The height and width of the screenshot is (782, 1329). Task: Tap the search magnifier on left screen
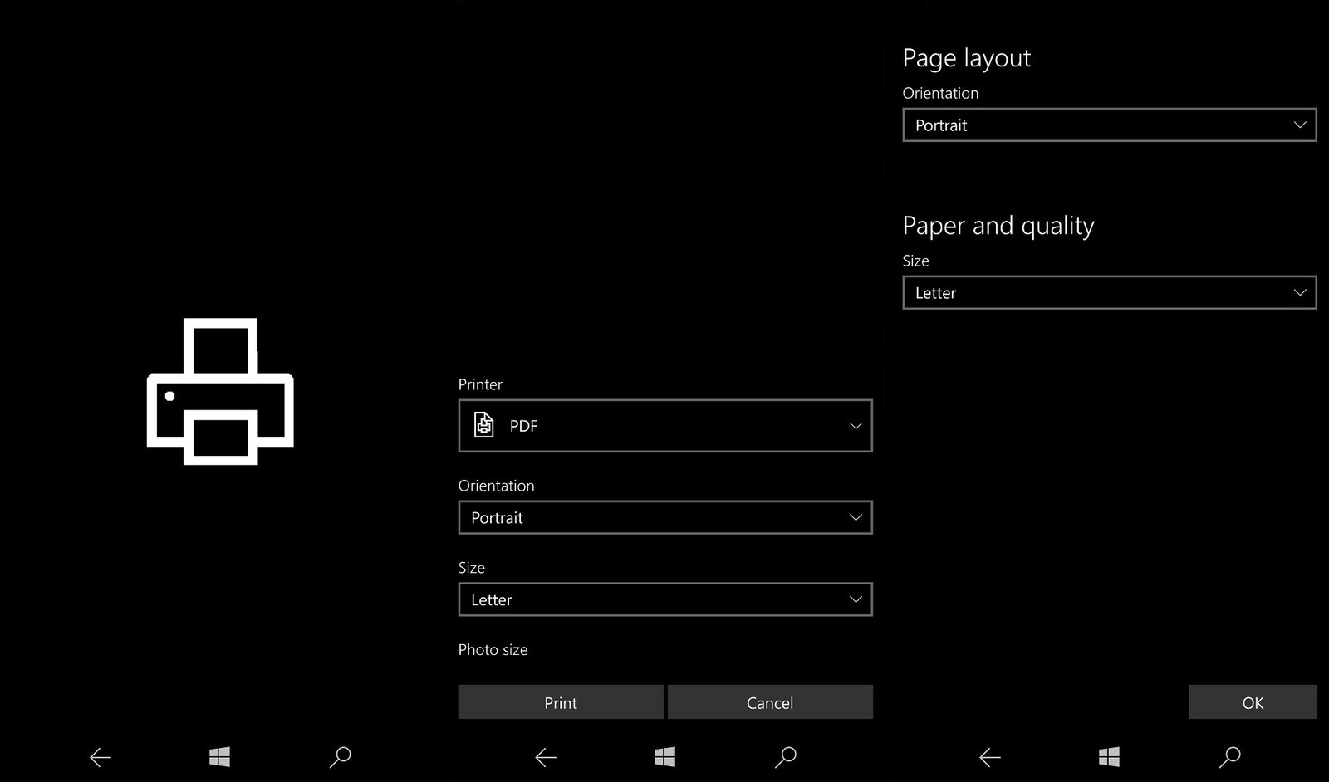[x=341, y=756]
